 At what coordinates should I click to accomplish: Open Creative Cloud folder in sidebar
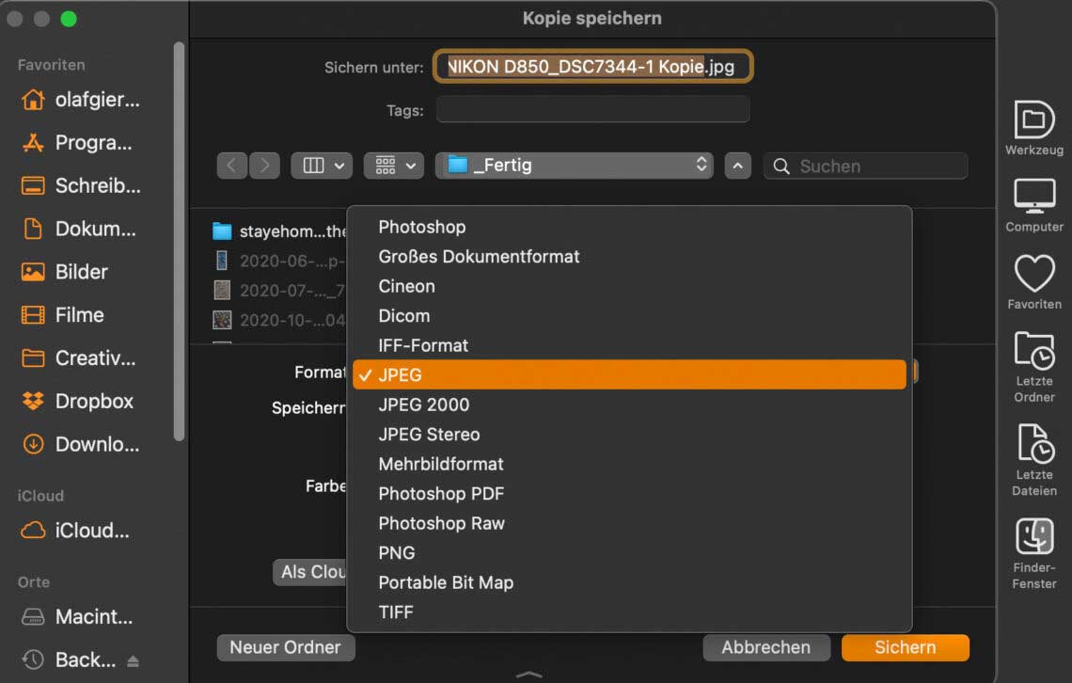(79, 358)
